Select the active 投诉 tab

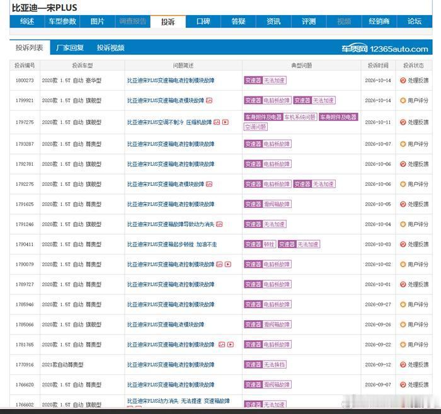pyautogui.click(x=168, y=21)
